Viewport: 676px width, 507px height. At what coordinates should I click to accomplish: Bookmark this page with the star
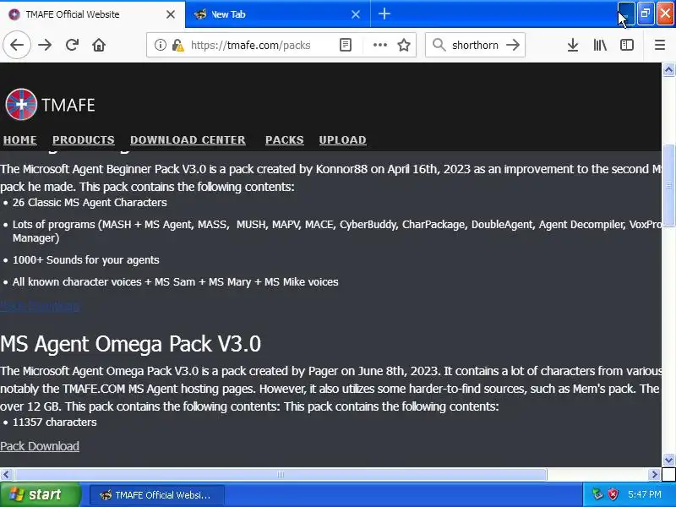[x=404, y=45]
